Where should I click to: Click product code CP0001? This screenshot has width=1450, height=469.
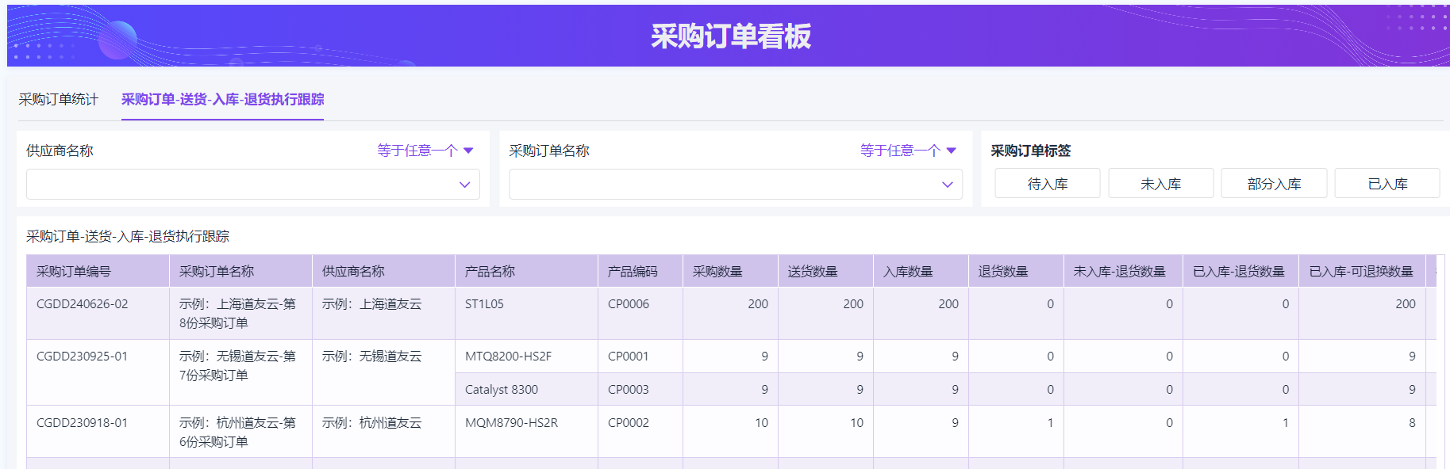tap(629, 357)
